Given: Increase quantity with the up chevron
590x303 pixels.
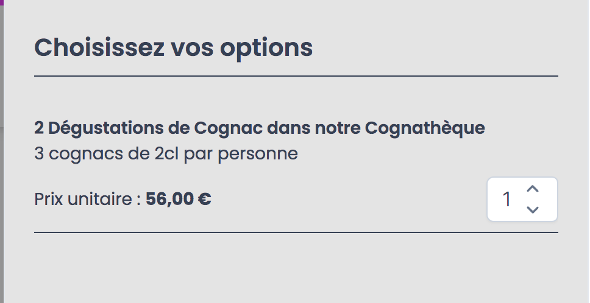Looking at the screenshot, I should (x=533, y=189).
